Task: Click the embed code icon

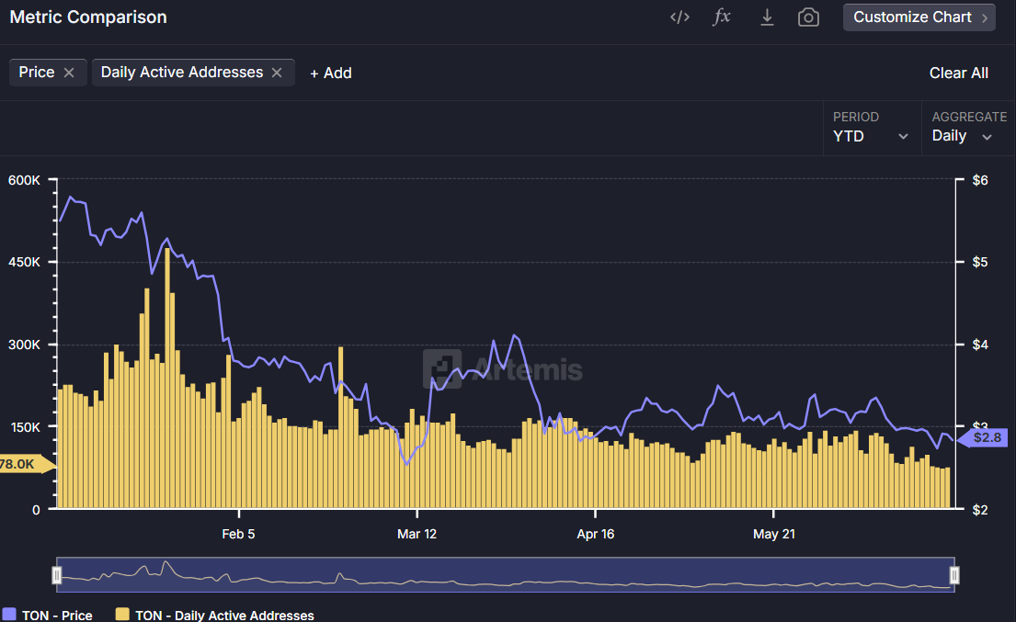Action: click(679, 17)
